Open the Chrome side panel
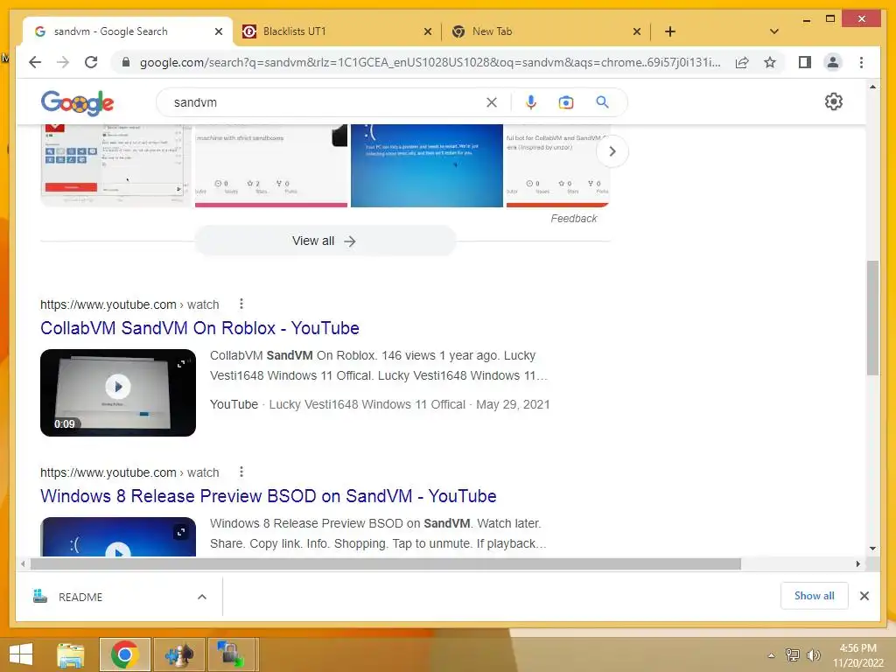The image size is (896, 672). tap(805, 62)
